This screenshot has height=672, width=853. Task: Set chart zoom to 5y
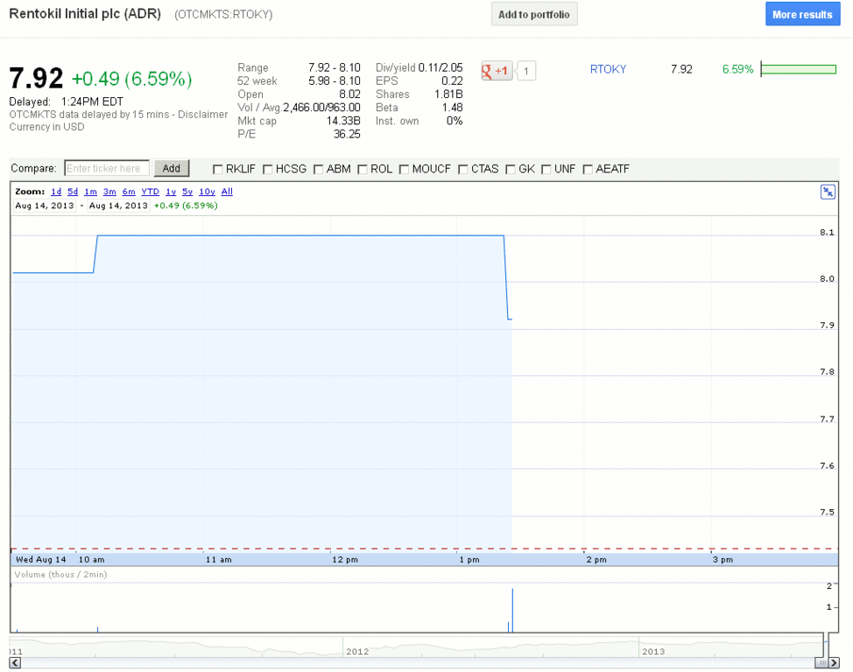[187, 192]
